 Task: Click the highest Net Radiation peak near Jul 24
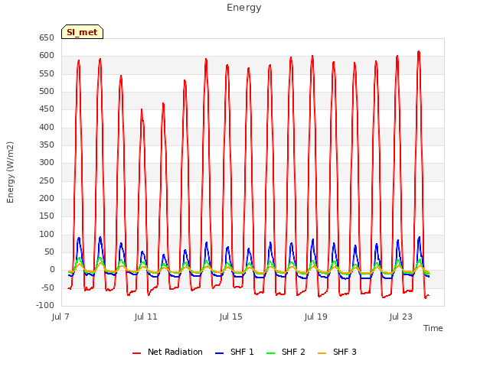(419, 52)
